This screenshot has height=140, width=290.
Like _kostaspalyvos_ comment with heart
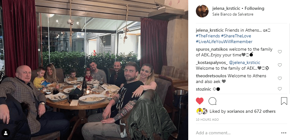(280, 65)
